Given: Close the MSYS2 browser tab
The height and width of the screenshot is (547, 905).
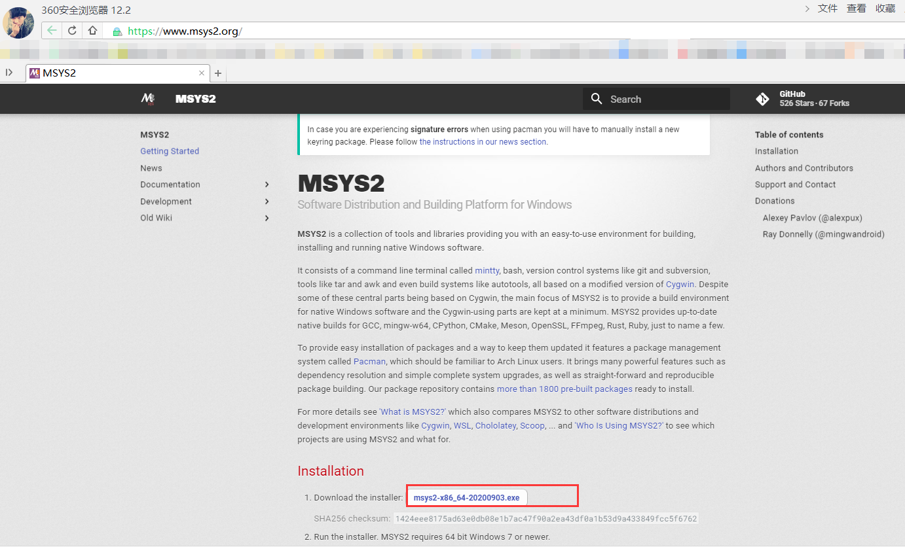Looking at the screenshot, I should pyautogui.click(x=202, y=73).
